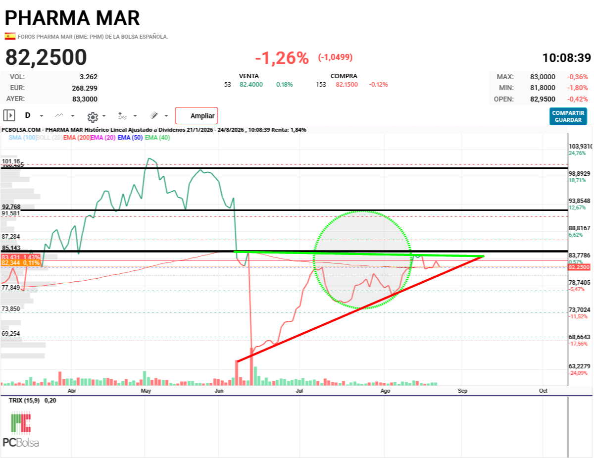
Task: Click the AYER value 83,3000
Action: 85,99
